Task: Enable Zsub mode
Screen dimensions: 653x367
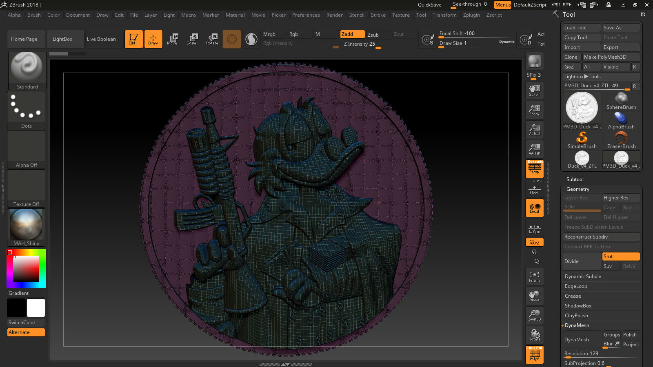Action: (378, 35)
